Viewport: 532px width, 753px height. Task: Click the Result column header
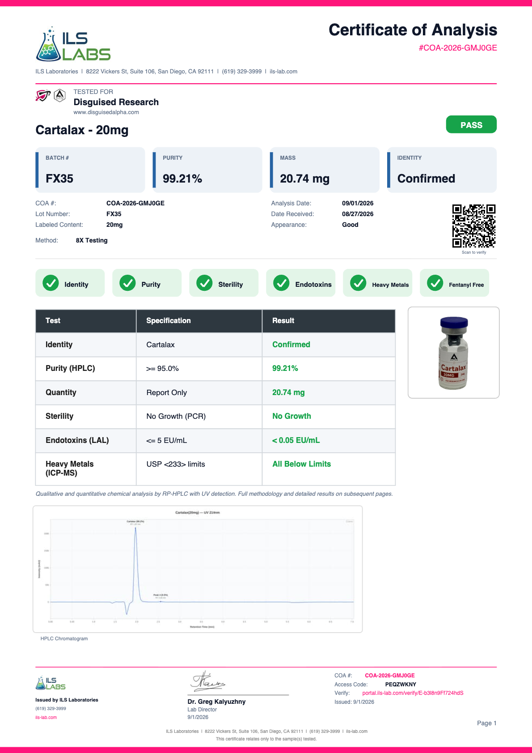tap(329, 321)
